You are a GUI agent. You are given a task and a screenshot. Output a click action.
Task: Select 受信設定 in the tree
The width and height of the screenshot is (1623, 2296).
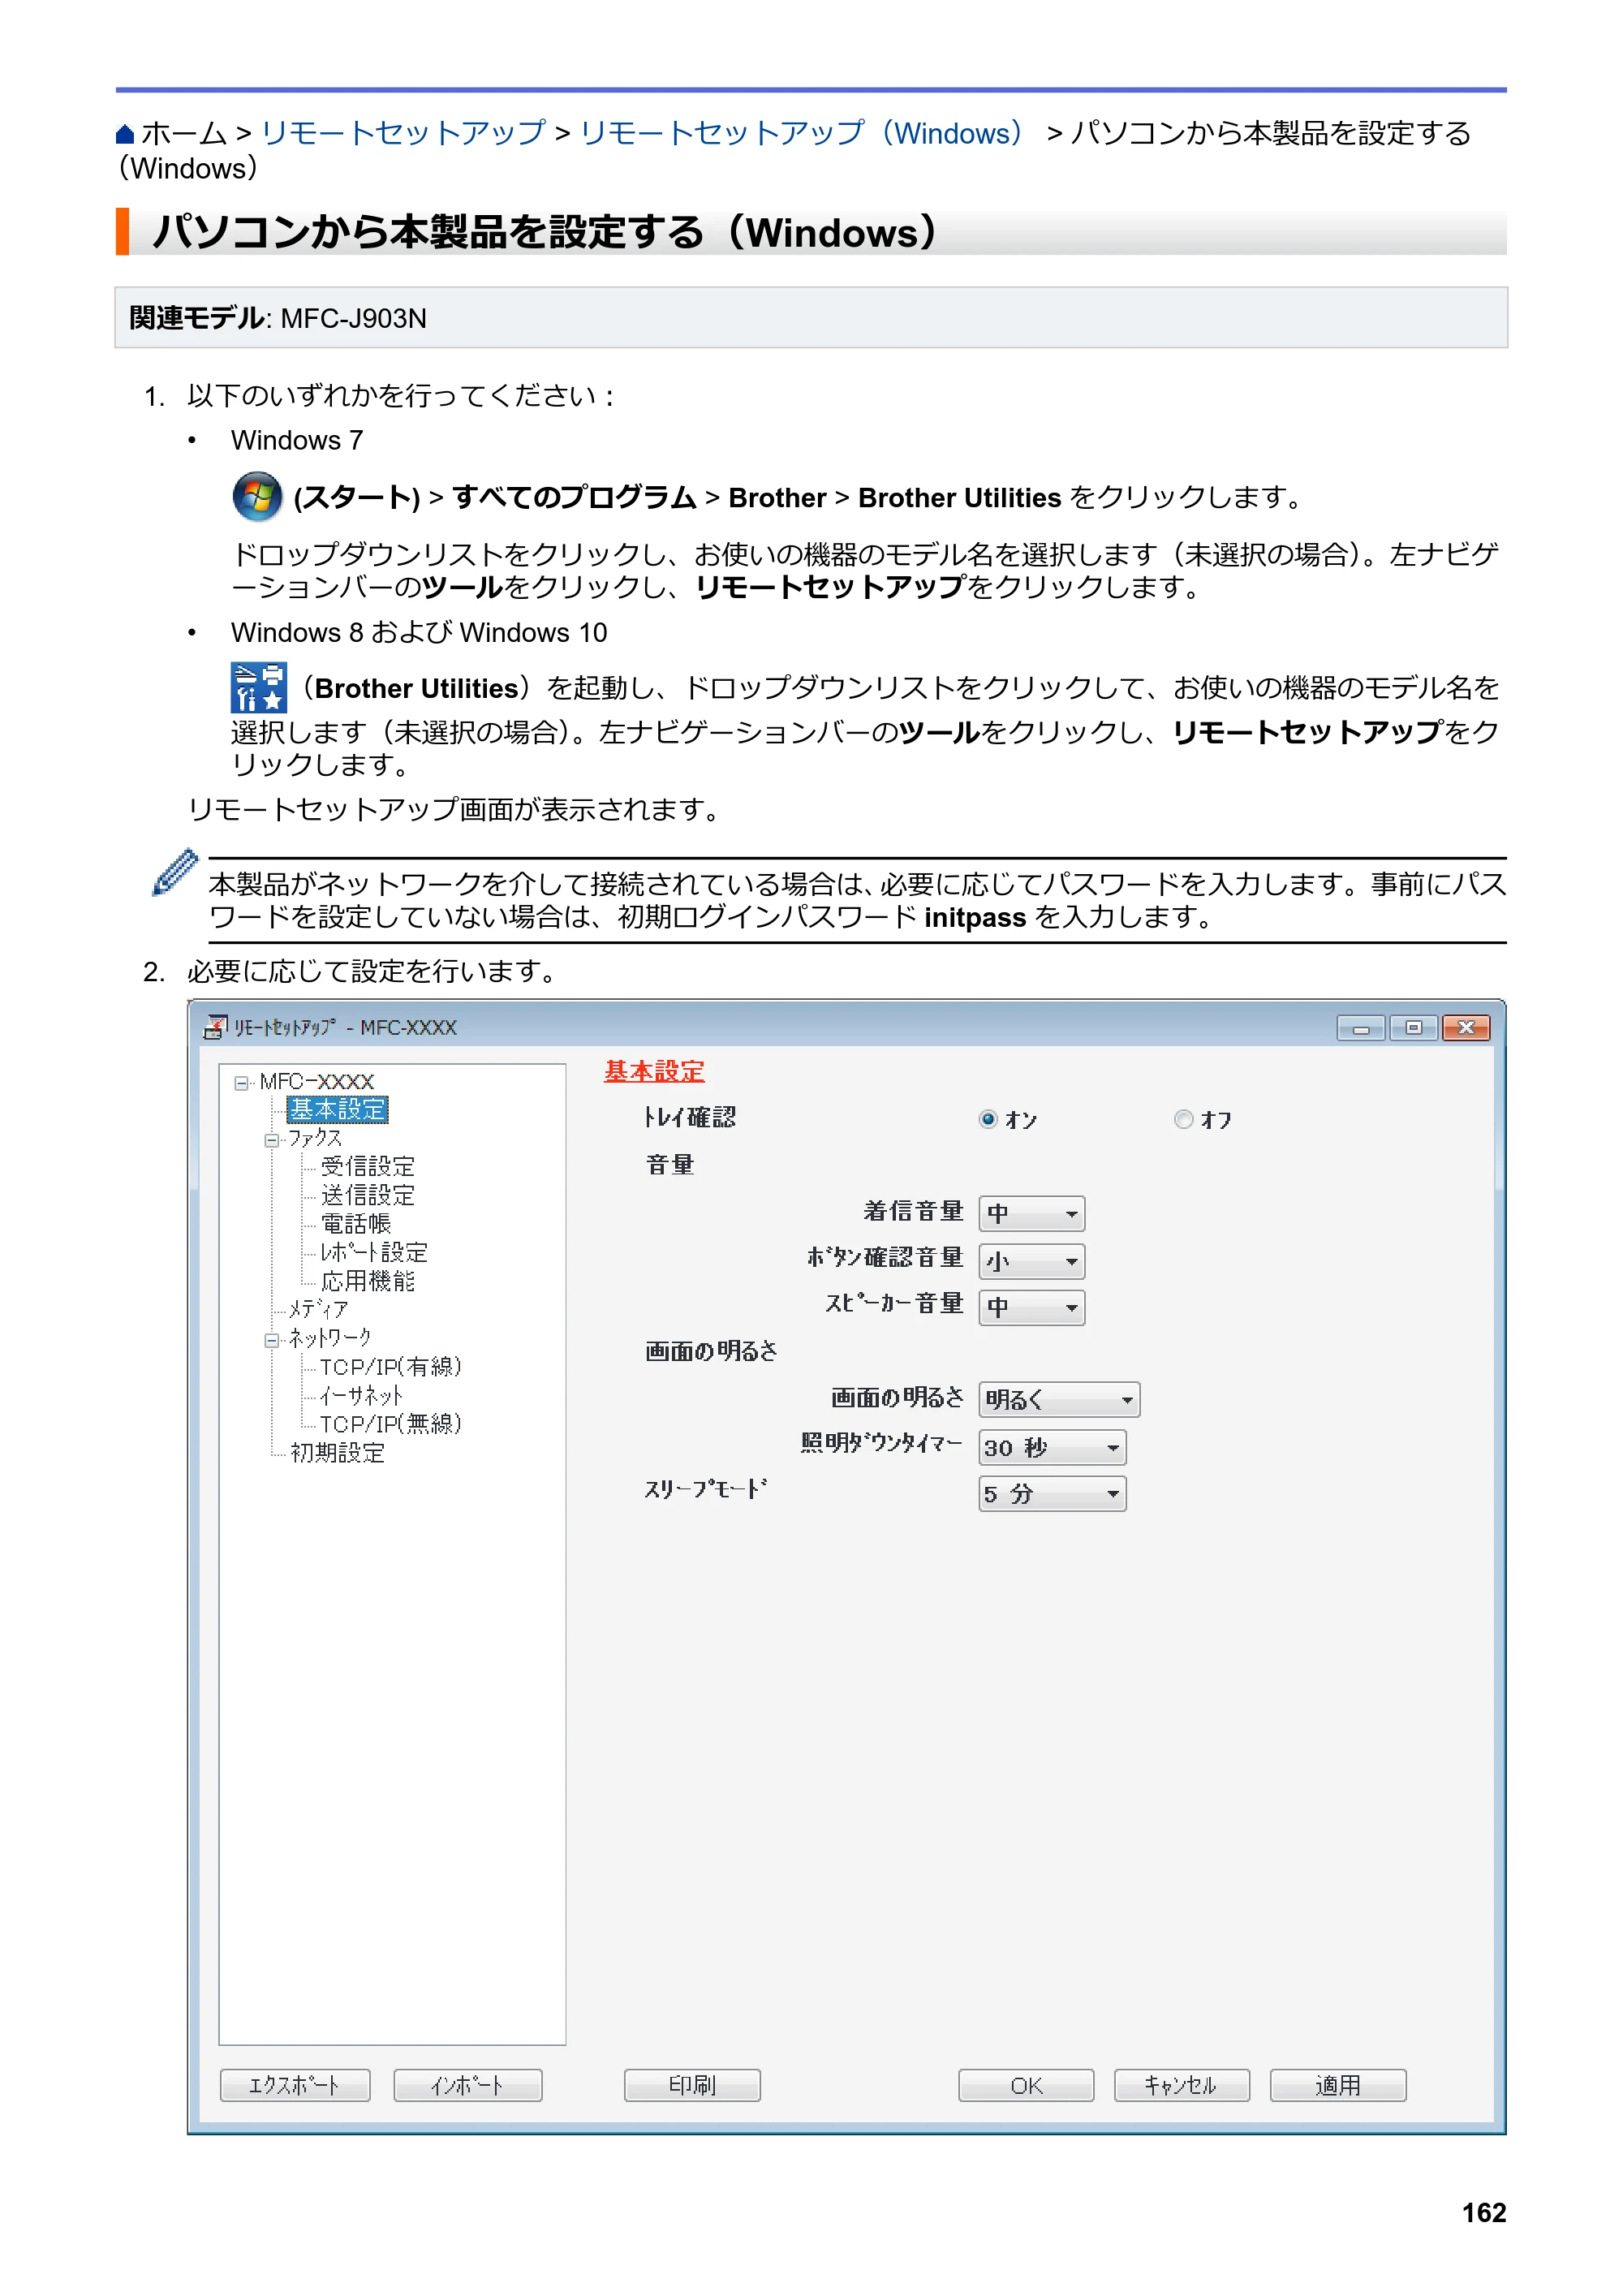(x=367, y=1167)
